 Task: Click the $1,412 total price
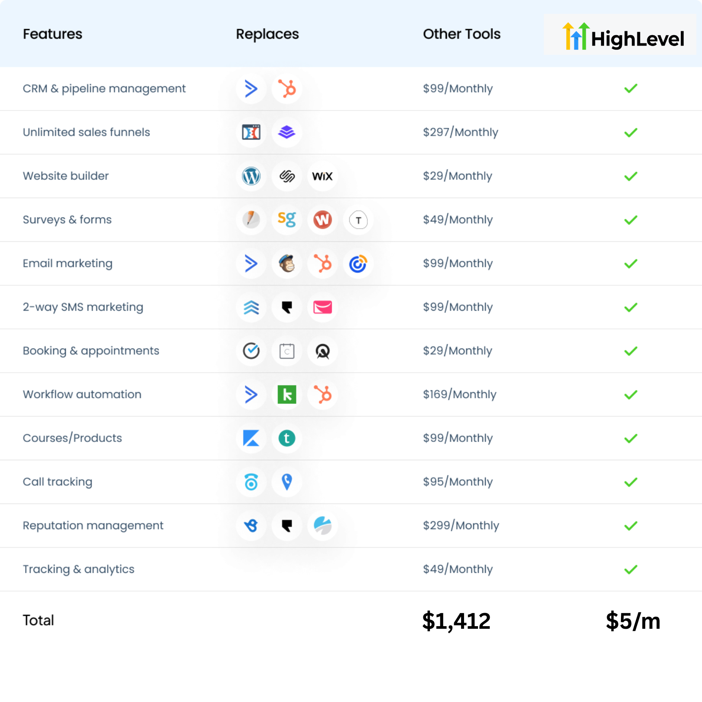coord(456,621)
